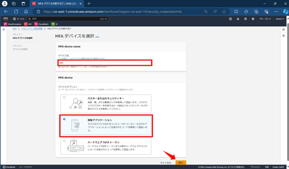This screenshot has height=169, width=289.
Task: Open the read aloud feature
Action: point(215,11)
